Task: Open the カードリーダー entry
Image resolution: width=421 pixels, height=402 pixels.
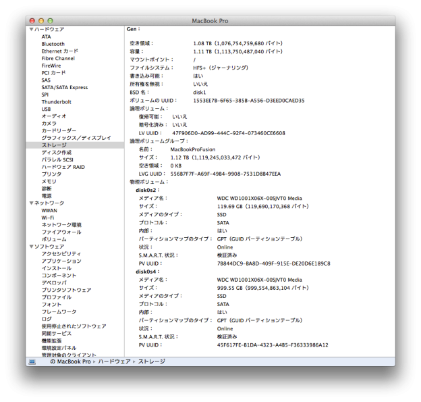Action: pyautogui.click(x=59, y=130)
